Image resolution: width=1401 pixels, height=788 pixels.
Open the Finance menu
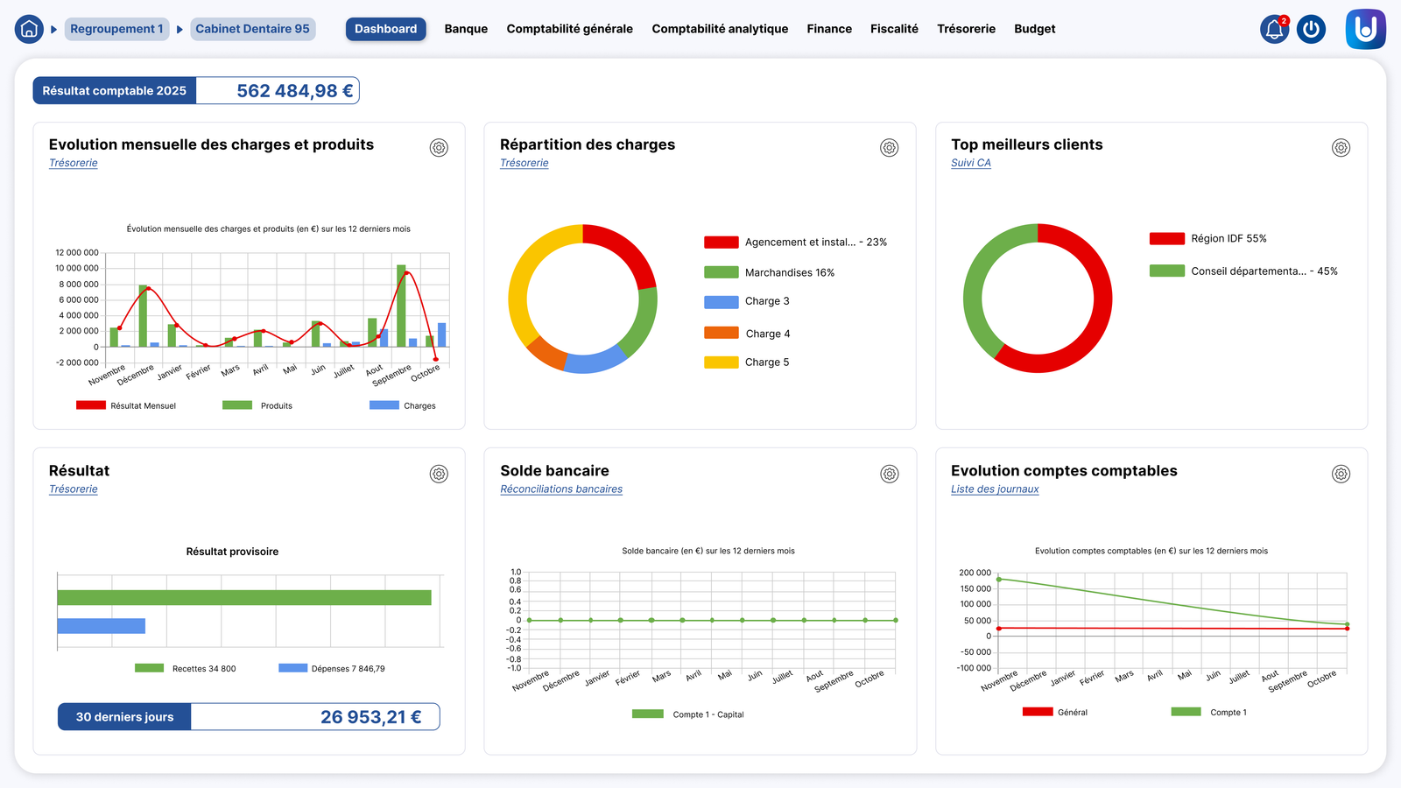point(829,29)
